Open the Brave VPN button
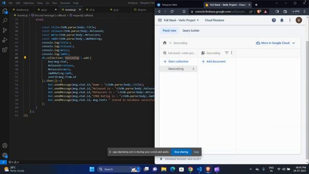Viewport: 309px width, 174px height. [295, 12]
